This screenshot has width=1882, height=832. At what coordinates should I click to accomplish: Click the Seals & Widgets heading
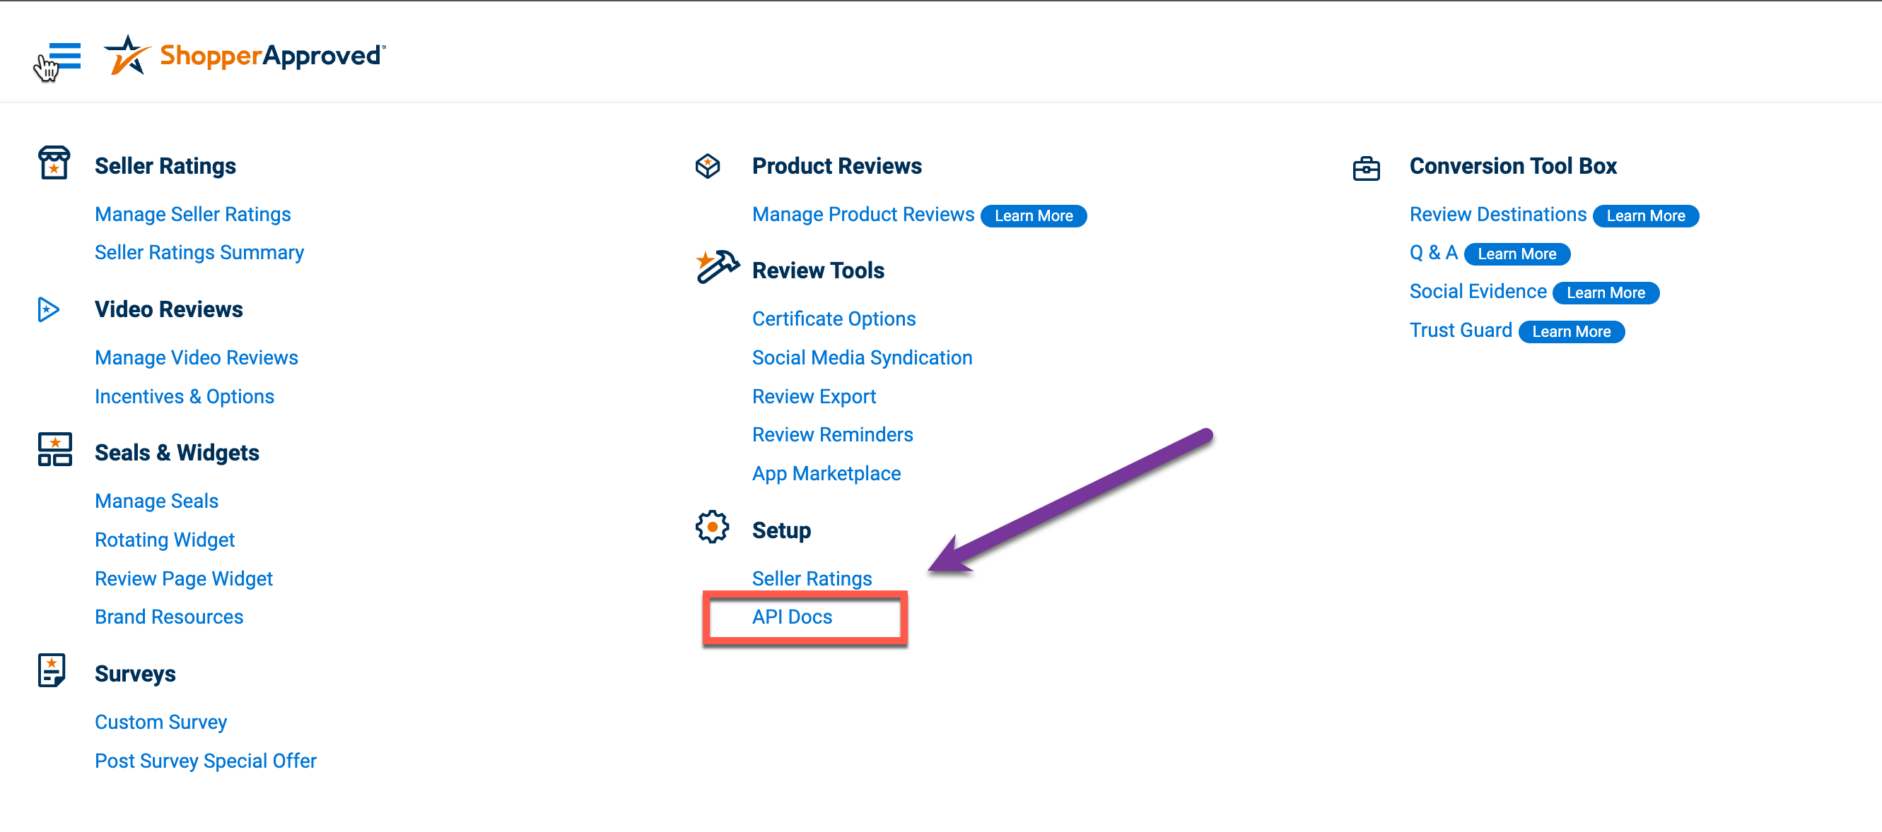click(x=177, y=453)
